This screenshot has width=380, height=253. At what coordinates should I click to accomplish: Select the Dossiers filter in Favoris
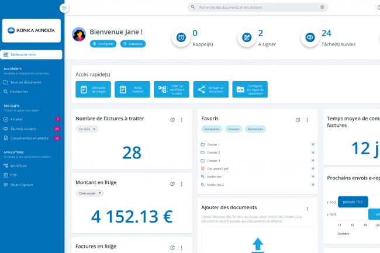pyautogui.click(x=234, y=129)
